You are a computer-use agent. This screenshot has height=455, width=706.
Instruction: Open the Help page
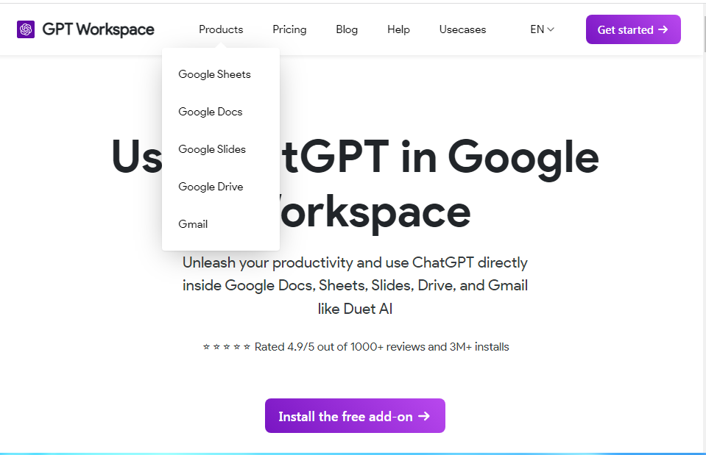pos(398,29)
